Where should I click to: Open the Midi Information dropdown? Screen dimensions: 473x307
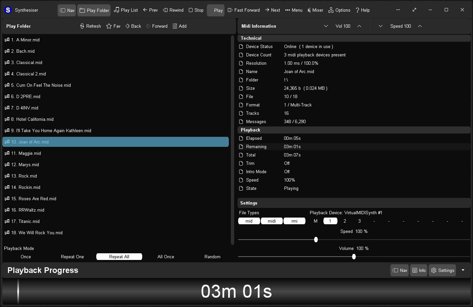325,26
